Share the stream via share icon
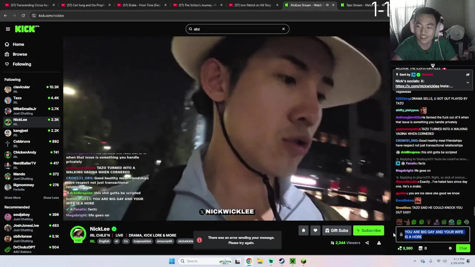Screen dimensions: 475x267 (367, 243)
